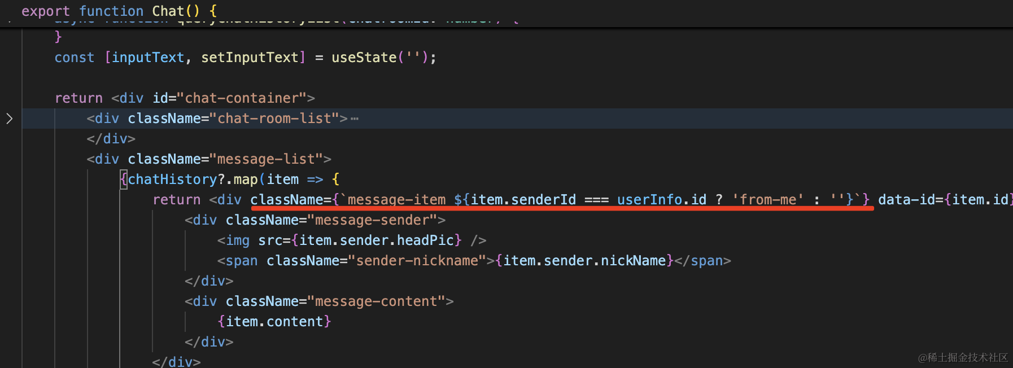Click the item.senderId expression
Screen dimensions: 1013x368
523,200
